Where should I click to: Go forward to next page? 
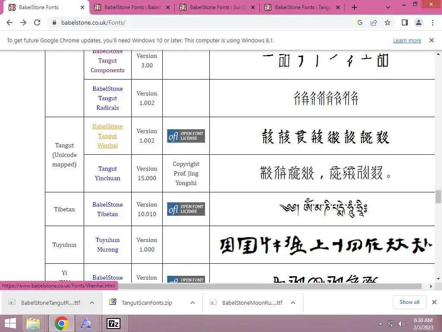pos(23,22)
